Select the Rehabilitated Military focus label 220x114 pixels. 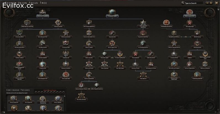(174, 37)
